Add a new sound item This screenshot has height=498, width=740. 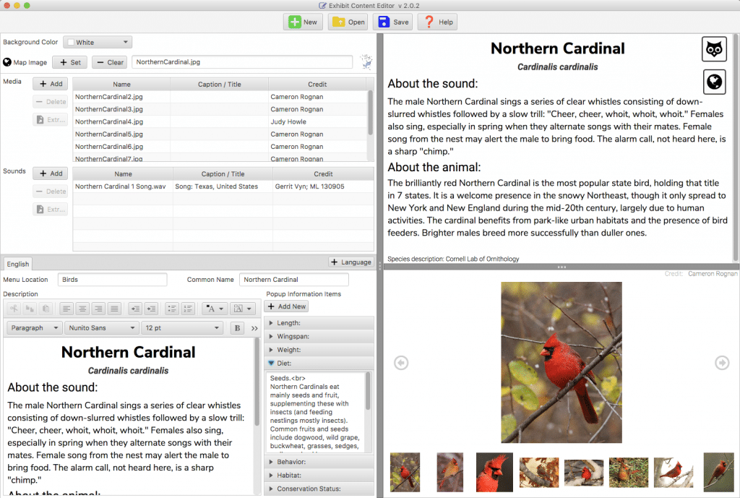[x=51, y=173]
